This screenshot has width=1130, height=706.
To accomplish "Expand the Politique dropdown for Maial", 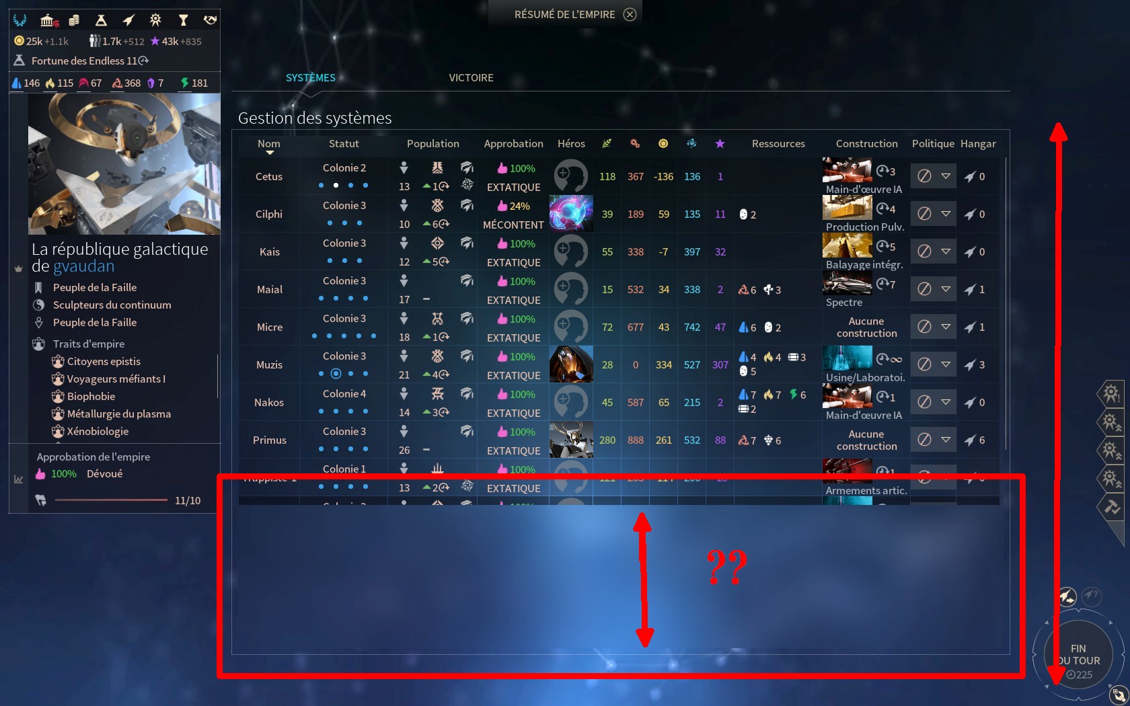I will [946, 289].
